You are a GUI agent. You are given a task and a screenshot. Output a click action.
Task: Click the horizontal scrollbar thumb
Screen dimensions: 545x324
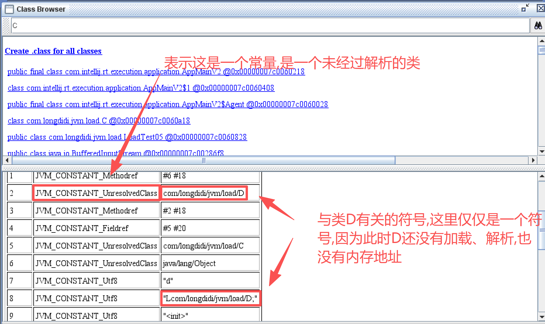(x=203, y=160)
